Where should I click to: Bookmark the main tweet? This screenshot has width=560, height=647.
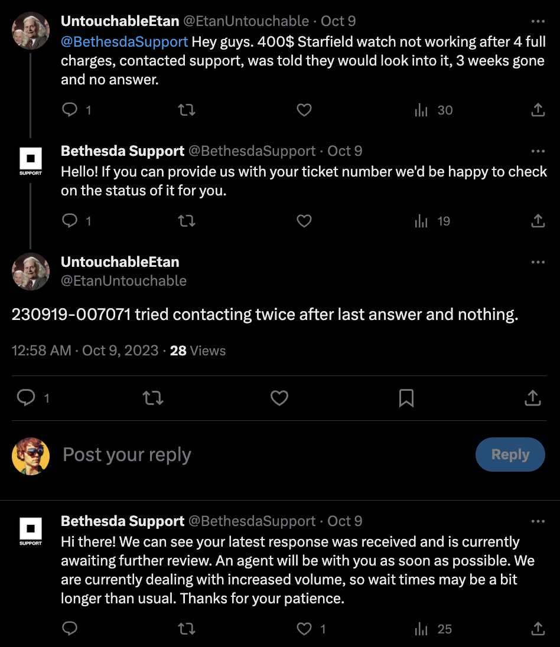[x=406, y=398]
